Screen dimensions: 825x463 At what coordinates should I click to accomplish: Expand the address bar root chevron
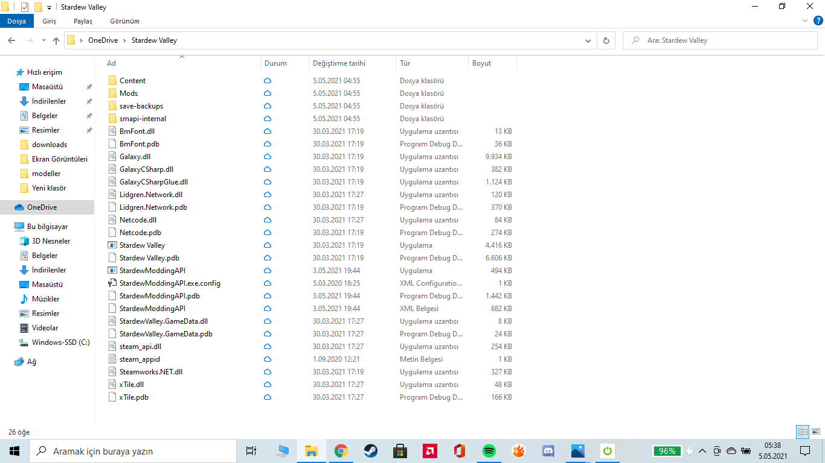point(82,40)
